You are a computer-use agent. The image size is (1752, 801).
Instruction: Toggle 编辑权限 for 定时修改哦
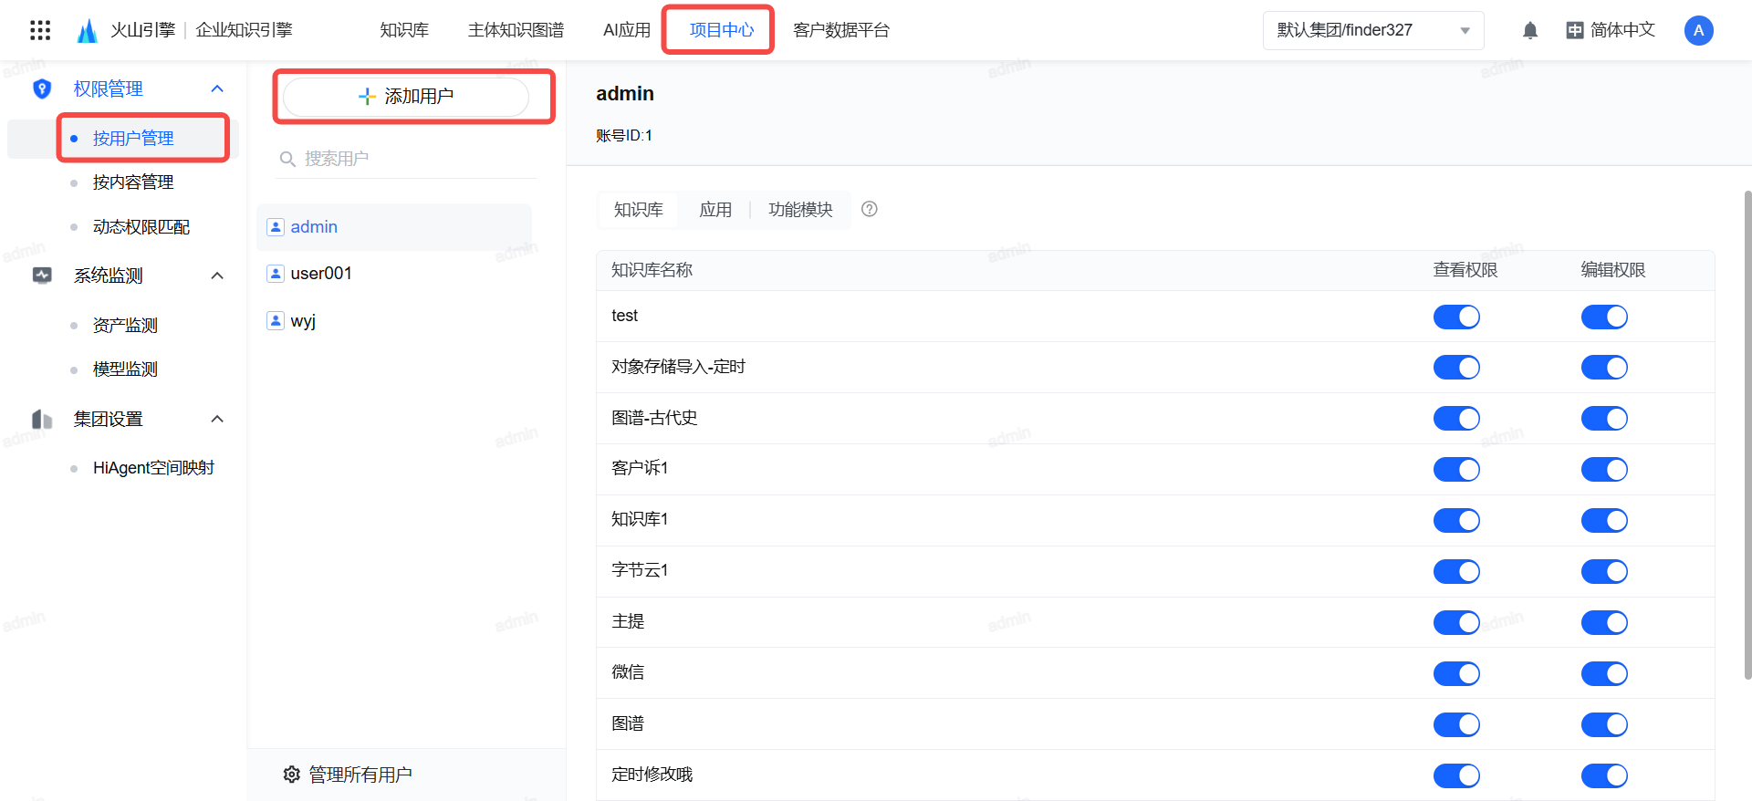point(1604,776)
